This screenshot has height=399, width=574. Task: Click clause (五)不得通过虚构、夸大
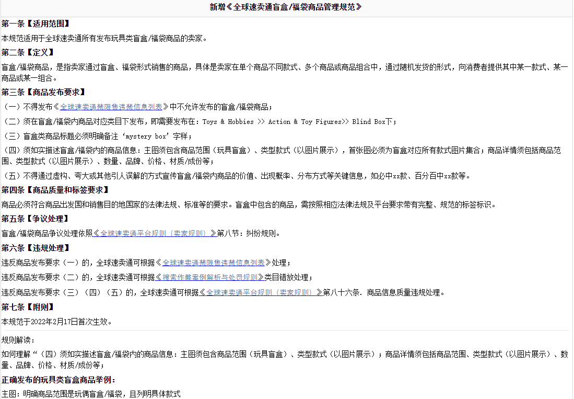[x=236, y=176]
